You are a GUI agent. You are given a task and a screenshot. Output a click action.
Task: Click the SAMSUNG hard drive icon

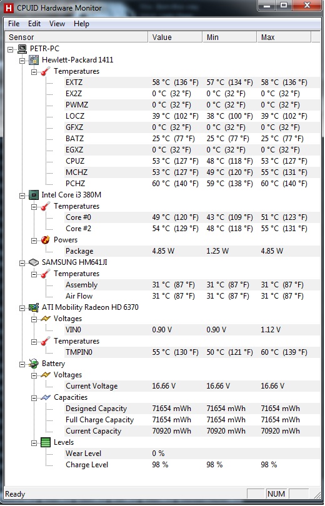tap(34, 262)
